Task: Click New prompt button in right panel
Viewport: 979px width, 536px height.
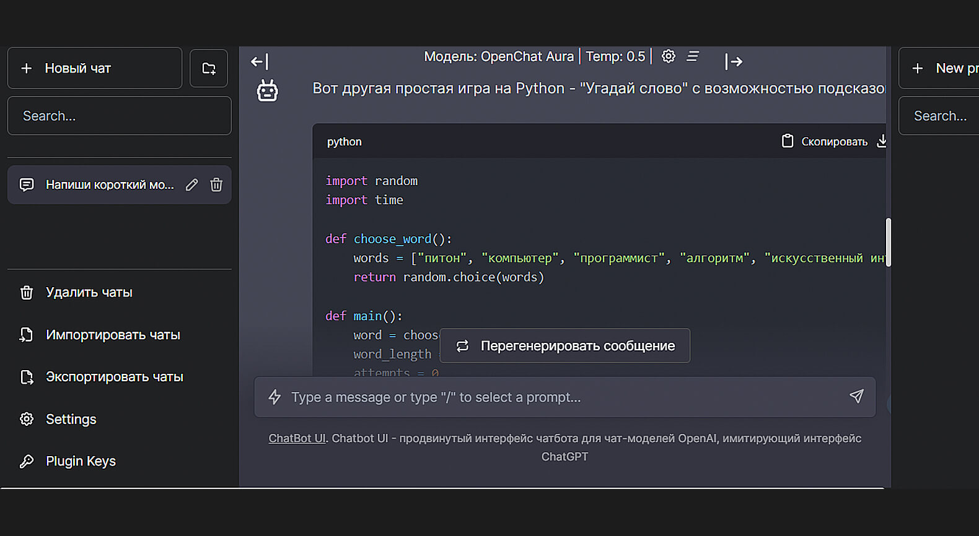Action: tap(939, 68)
